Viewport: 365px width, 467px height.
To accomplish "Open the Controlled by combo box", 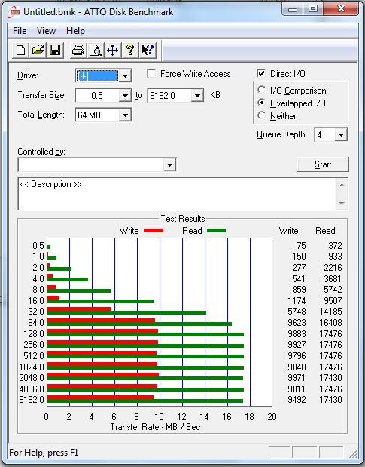I will 97,164.
